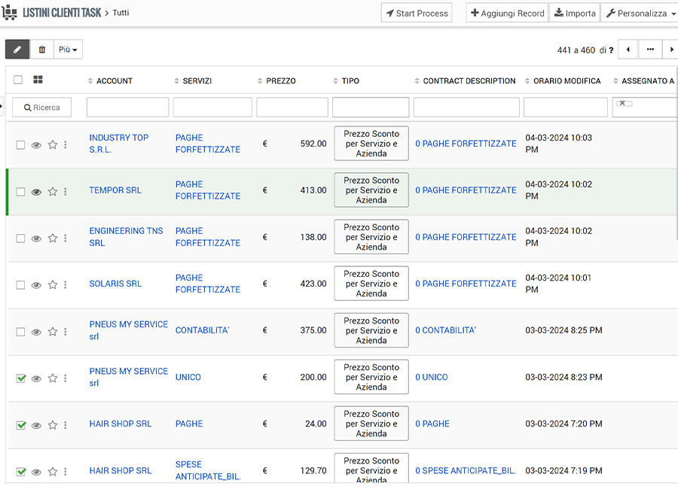The image size is (678, 489).
Task: Open the page jump ellipsis button
Action: coord(649,50)
